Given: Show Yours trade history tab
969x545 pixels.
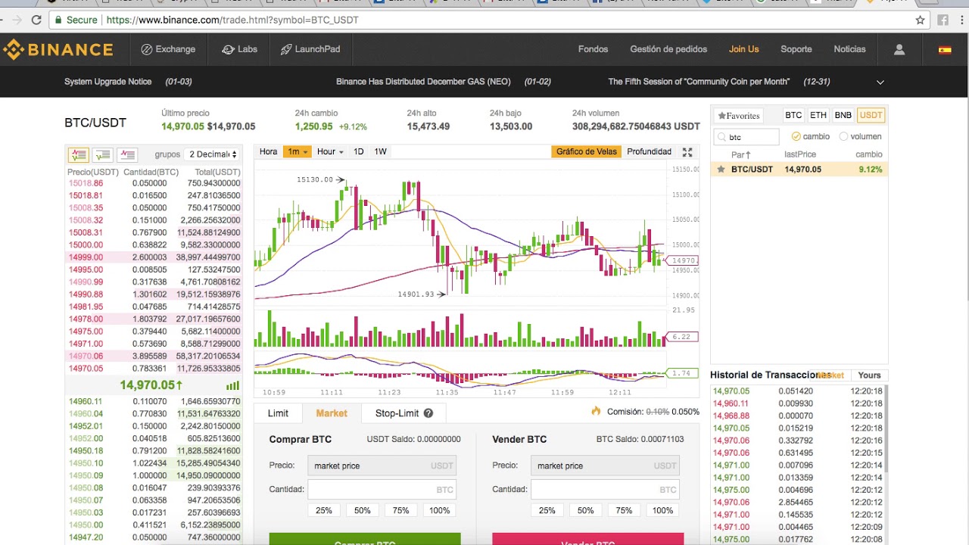Looking at the screenshot, I should tap(869, 375).
